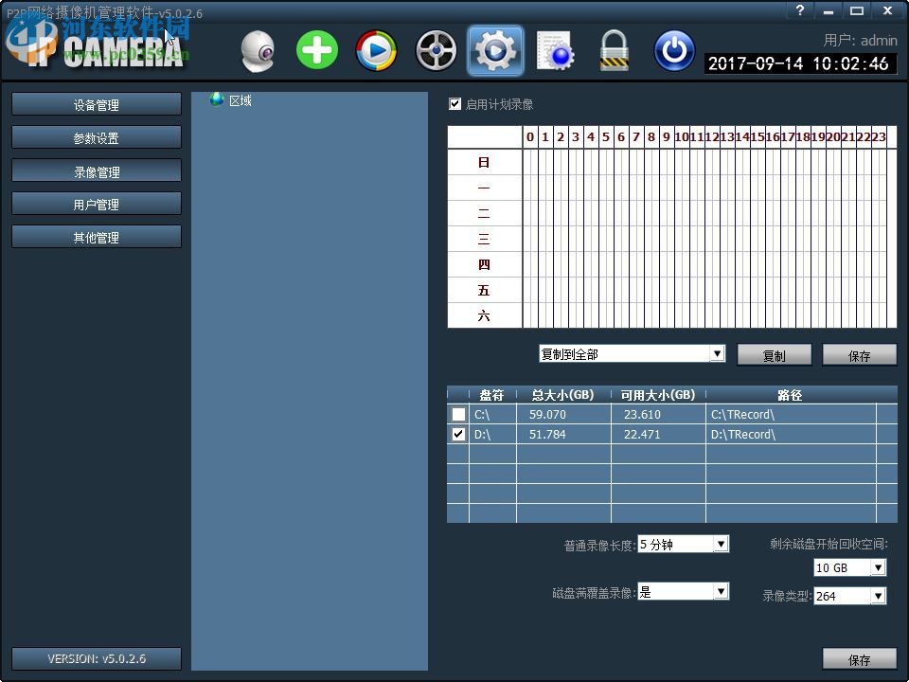Open the 复制到全部 dropdown

[x=632, y=353]
